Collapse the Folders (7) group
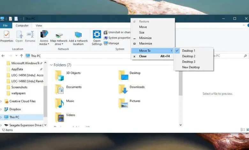The image size is (249, 150). pos(51,65)
